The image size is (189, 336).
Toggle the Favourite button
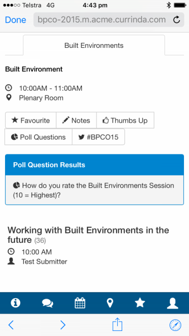coord(31,120)
